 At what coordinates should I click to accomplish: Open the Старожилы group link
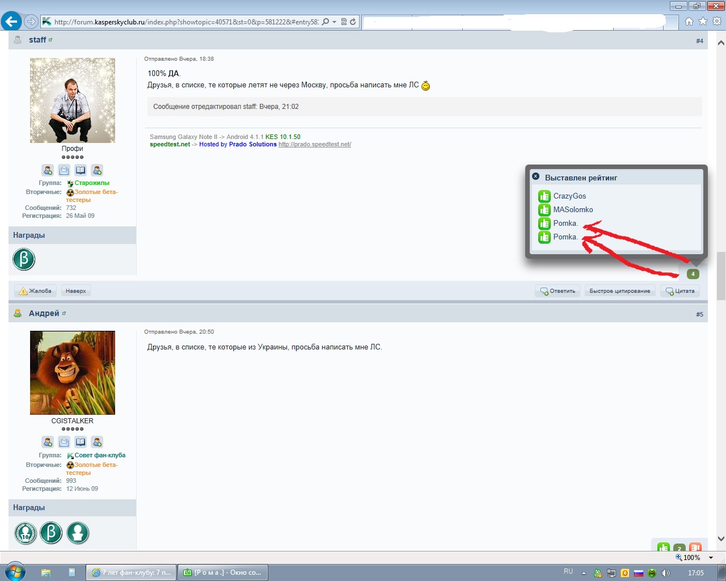pos(92,183)
